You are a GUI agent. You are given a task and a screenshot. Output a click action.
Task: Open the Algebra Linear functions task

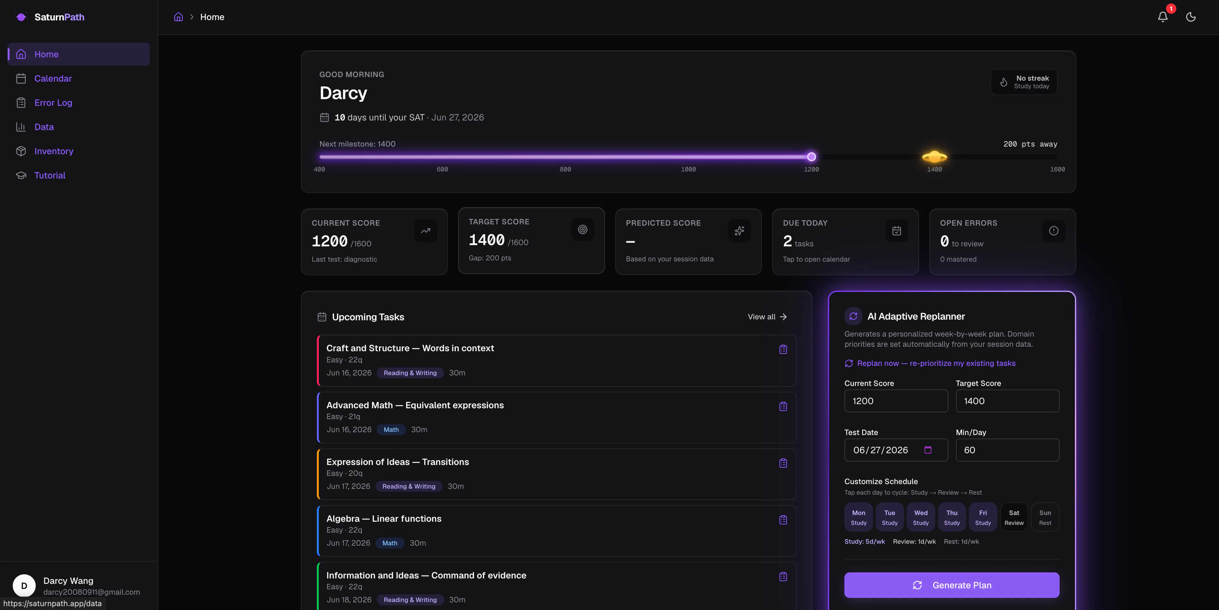pos(557,531)
